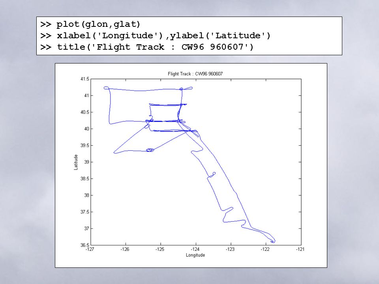Screen dimensions: 379x284
Task: Click the plot title 'Flight Track : CW96 960607'
Action: [195, 74]
